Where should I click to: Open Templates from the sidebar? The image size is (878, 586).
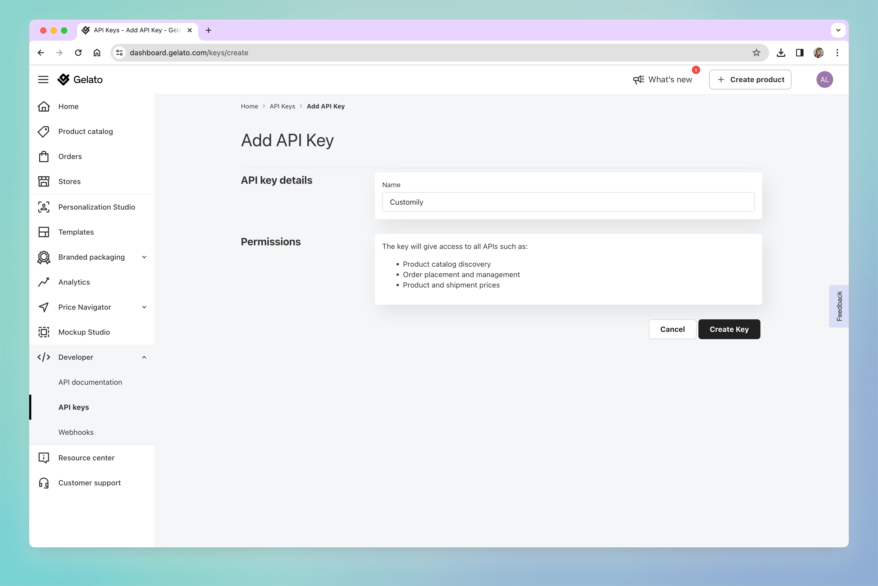[x=76, y=232]
